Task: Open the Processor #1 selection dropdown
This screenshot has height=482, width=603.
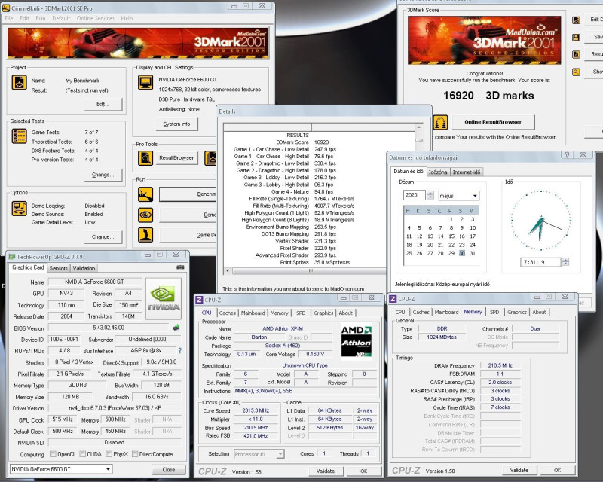Action: point(259,454)
